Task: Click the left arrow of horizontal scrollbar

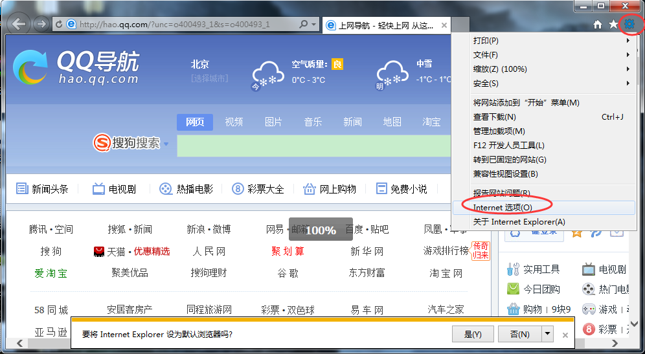Action: pyautogui.click(x=19, y=343)
